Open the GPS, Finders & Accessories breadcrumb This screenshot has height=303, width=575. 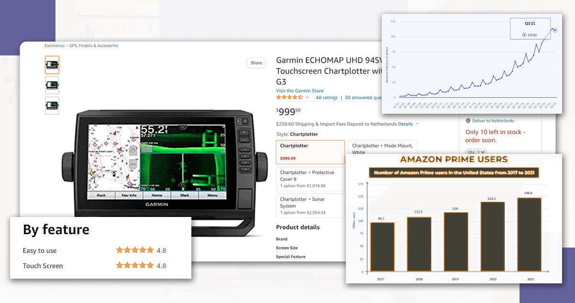click(94, 46)
